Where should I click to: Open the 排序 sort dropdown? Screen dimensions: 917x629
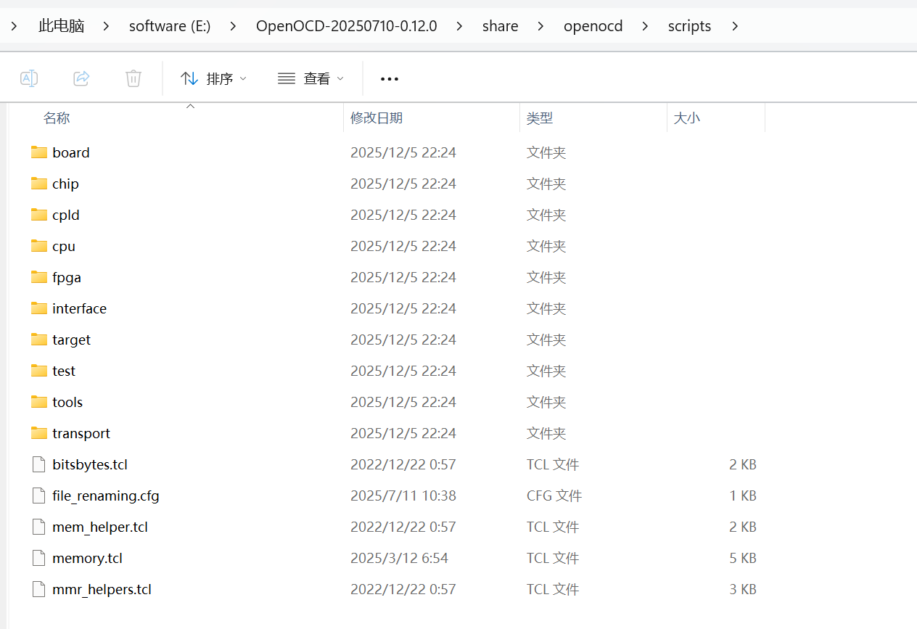pyautogui.click(x=213, y=78)
